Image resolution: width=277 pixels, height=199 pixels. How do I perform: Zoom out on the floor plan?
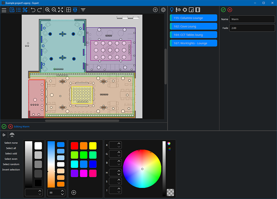tap(54, 10)
